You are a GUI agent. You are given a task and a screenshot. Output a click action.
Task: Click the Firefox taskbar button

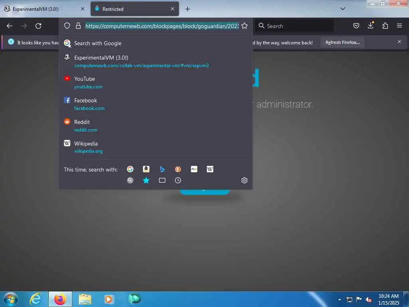(60, 299)
